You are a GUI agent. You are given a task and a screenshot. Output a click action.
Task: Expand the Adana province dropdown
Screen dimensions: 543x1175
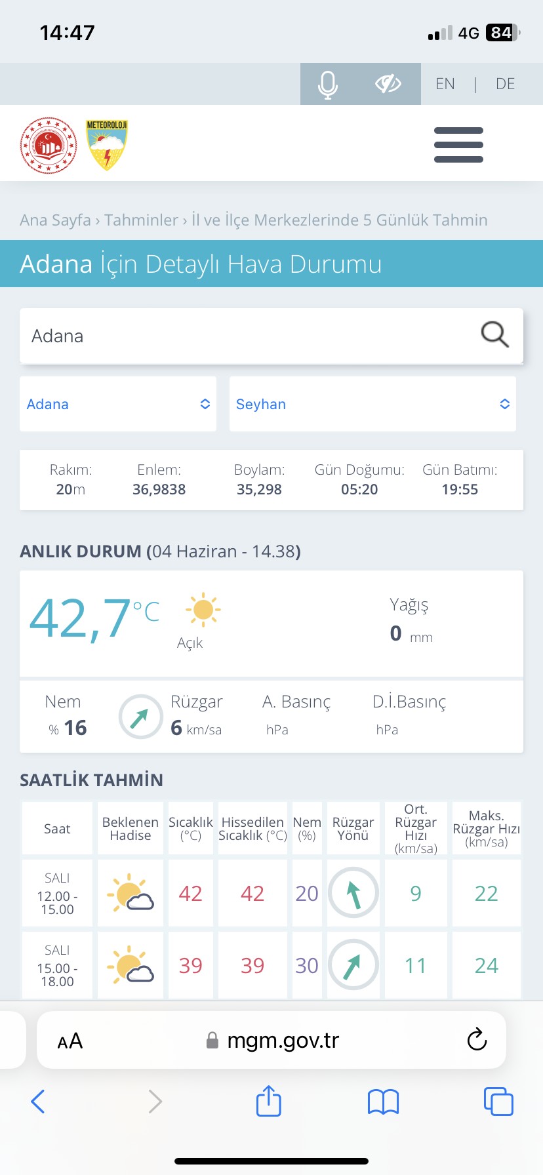click(x=118, y=404)
